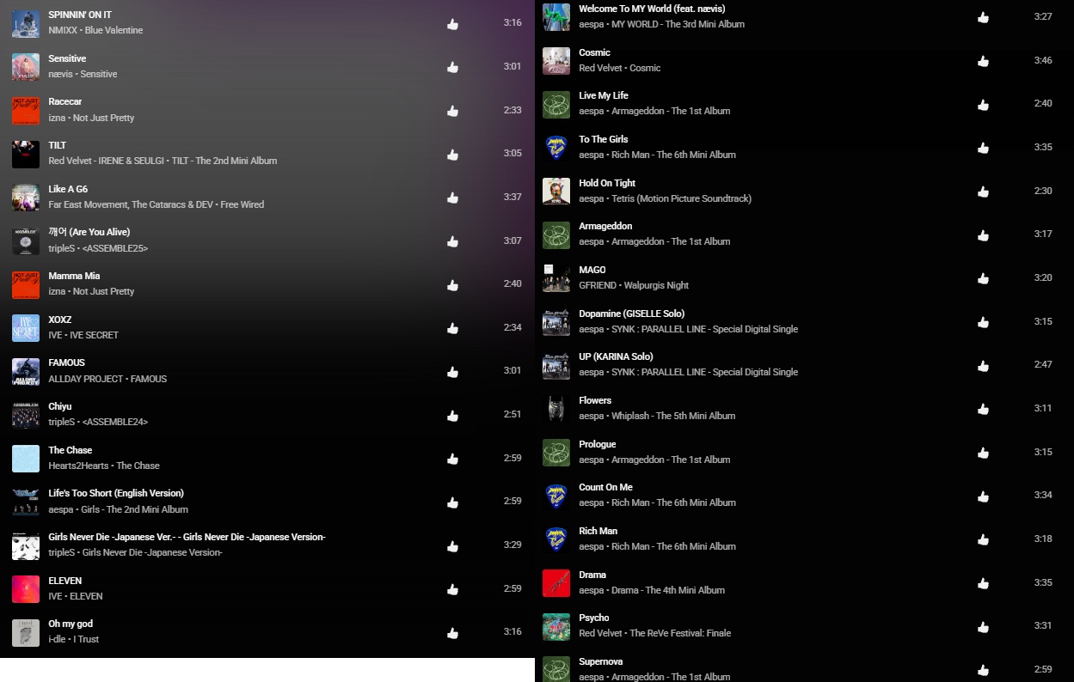The width and height of the screenshot is (1074, 682).
Task: Open the ALLDAY PROJECT artist link
Action: (86, 379)
